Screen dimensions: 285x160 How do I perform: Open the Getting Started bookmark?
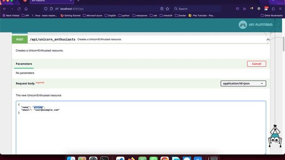[x=70, y=16]
